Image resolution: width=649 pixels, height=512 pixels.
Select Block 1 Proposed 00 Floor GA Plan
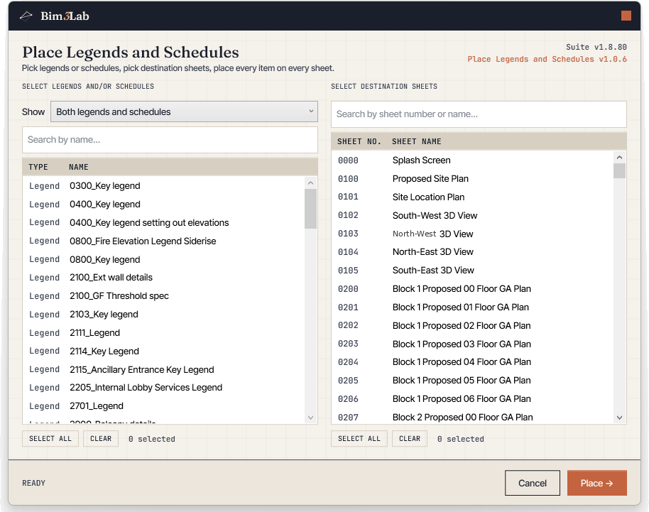[473, 289]
